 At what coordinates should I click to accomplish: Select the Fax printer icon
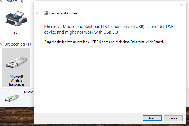16,19
